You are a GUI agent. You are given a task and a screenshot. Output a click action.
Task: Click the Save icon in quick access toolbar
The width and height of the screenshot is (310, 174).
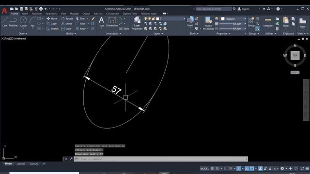click(x=21, y=9)
